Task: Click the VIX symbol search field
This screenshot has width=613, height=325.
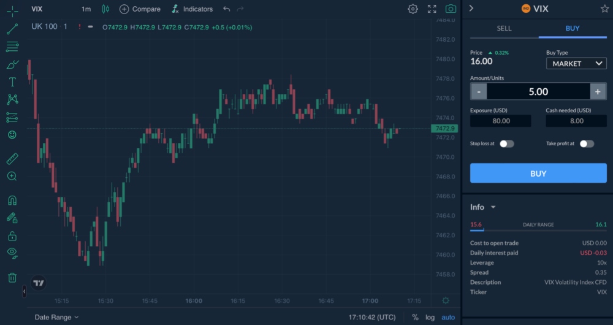Action: [x=37, y=9]
